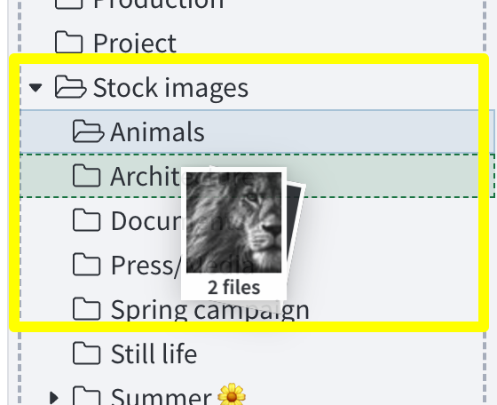Click the Summer folder icon

click(87, 395)
